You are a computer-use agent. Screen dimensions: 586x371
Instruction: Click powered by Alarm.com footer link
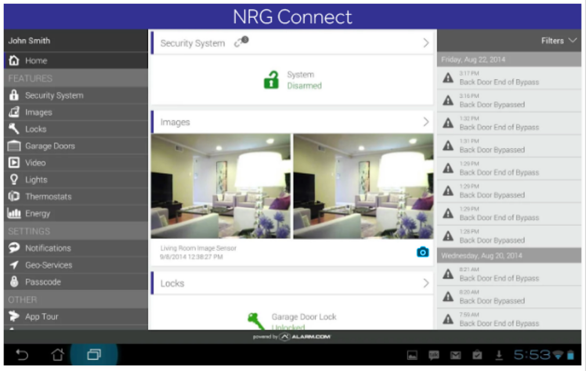click(292, 337)
